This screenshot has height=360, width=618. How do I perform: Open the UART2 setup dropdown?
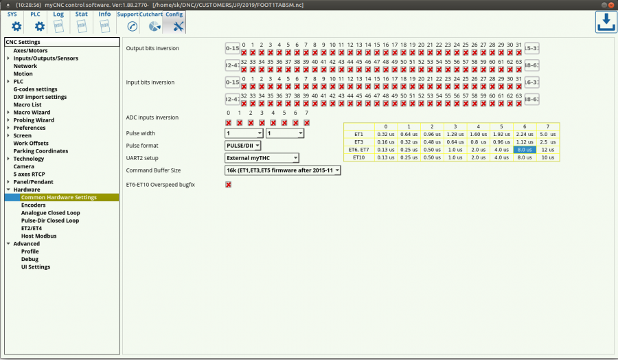262,158
